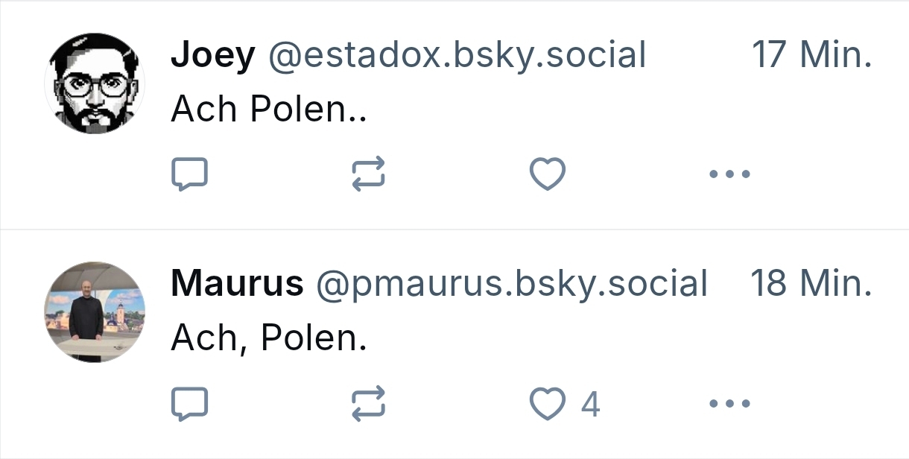Open more options on Maurus's post
Viewport: 909px width, 459px height.
(729, 404)
